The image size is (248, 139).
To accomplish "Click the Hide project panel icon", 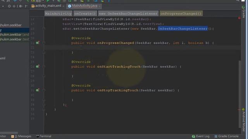I will [26, 6].
